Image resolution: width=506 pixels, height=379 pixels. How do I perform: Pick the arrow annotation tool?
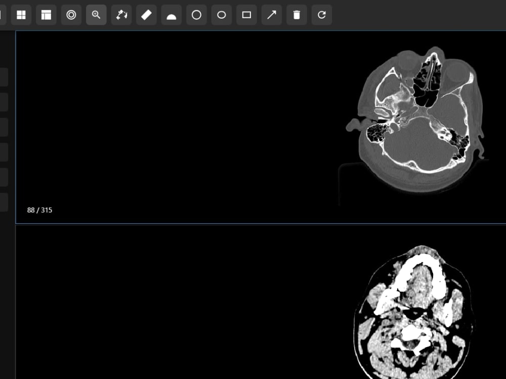(x=272, y=15)
